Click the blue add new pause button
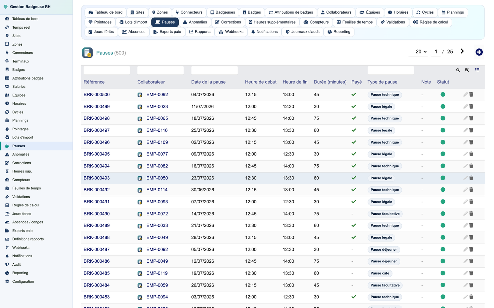Image resolution: width=494 pixels, height=308 pixels. (x=479, y=52)
